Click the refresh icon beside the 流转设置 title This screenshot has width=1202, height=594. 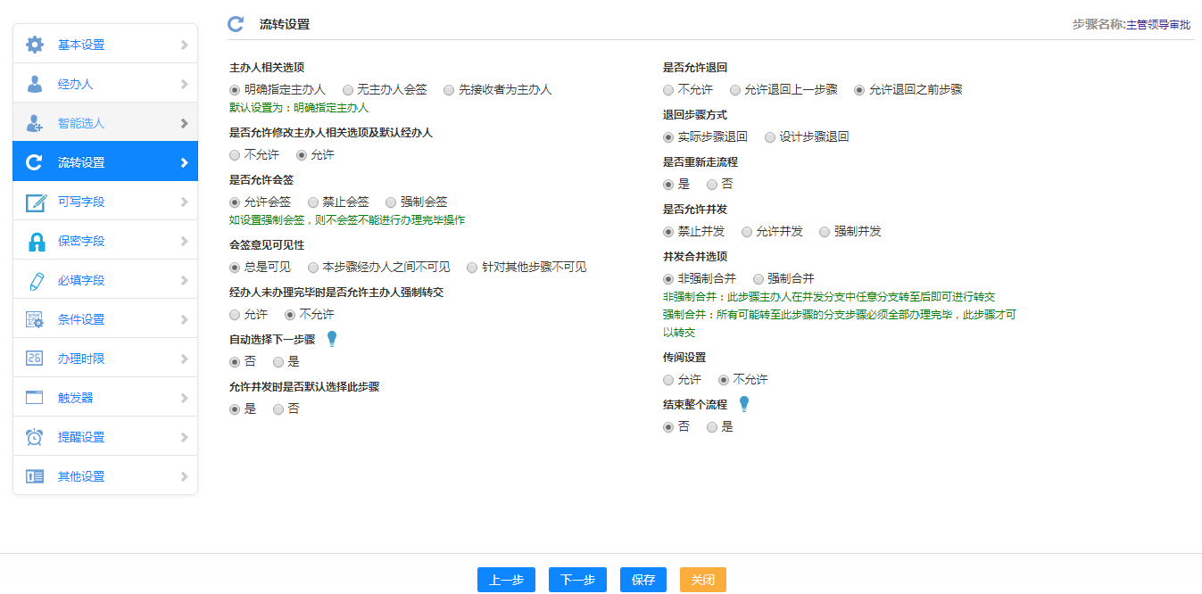[236, 24]
